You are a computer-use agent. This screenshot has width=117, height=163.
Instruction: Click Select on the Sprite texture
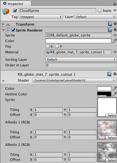[x=111, y=115]
